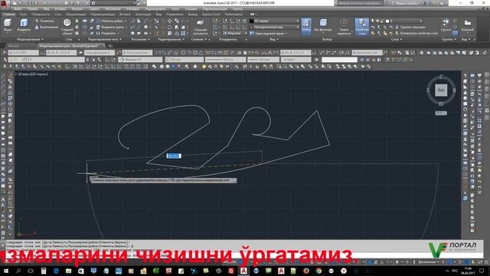Switch to the Начало drawing tab

point(13,46)
